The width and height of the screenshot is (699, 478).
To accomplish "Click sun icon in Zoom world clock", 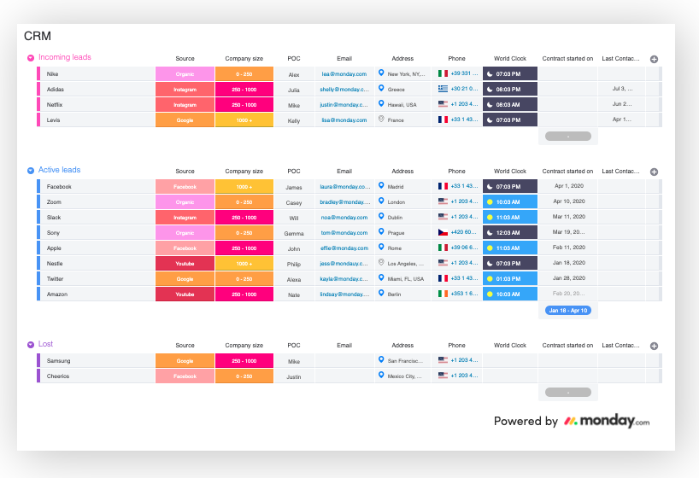I will (x=490, y=202).
